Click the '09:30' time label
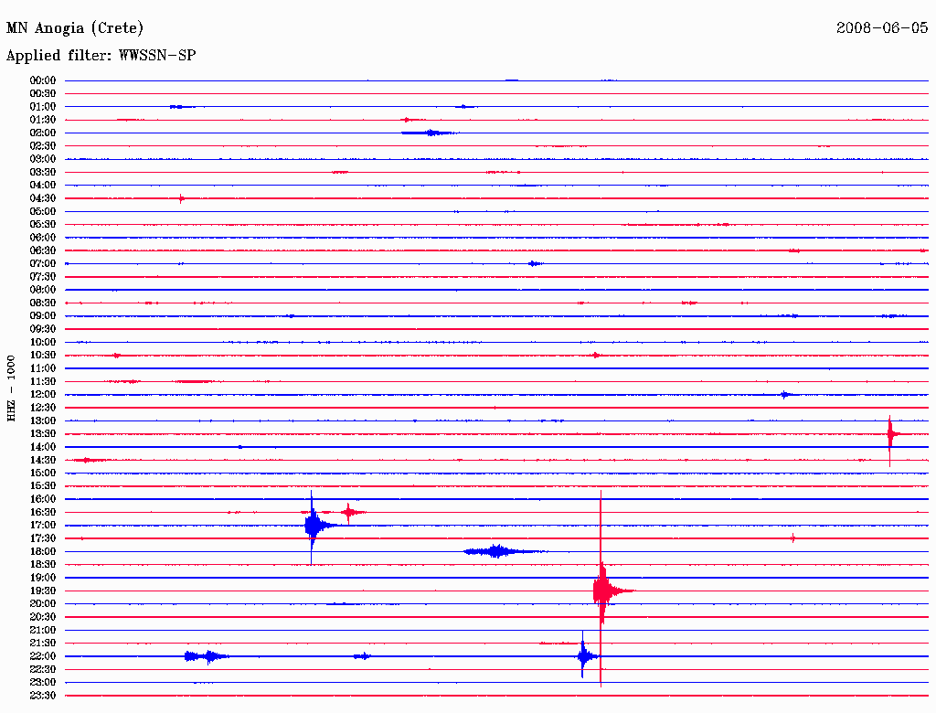 [x=43, y=329]
